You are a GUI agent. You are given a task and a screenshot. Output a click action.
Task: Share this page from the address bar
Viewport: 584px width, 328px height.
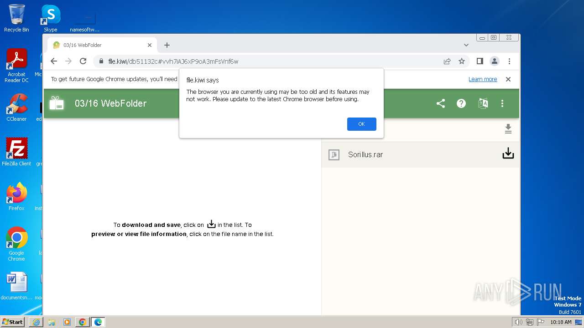point(447,61)
